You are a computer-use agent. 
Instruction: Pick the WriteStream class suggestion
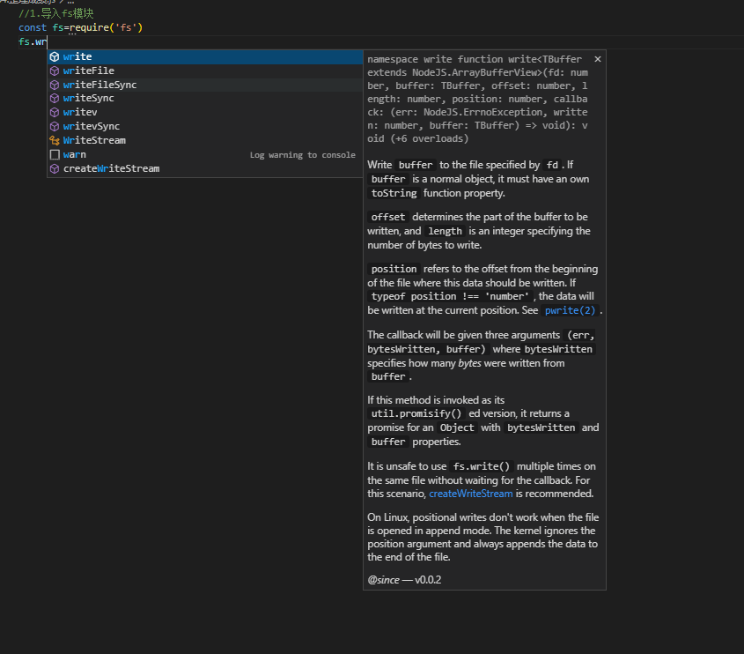tap(205, 140)
